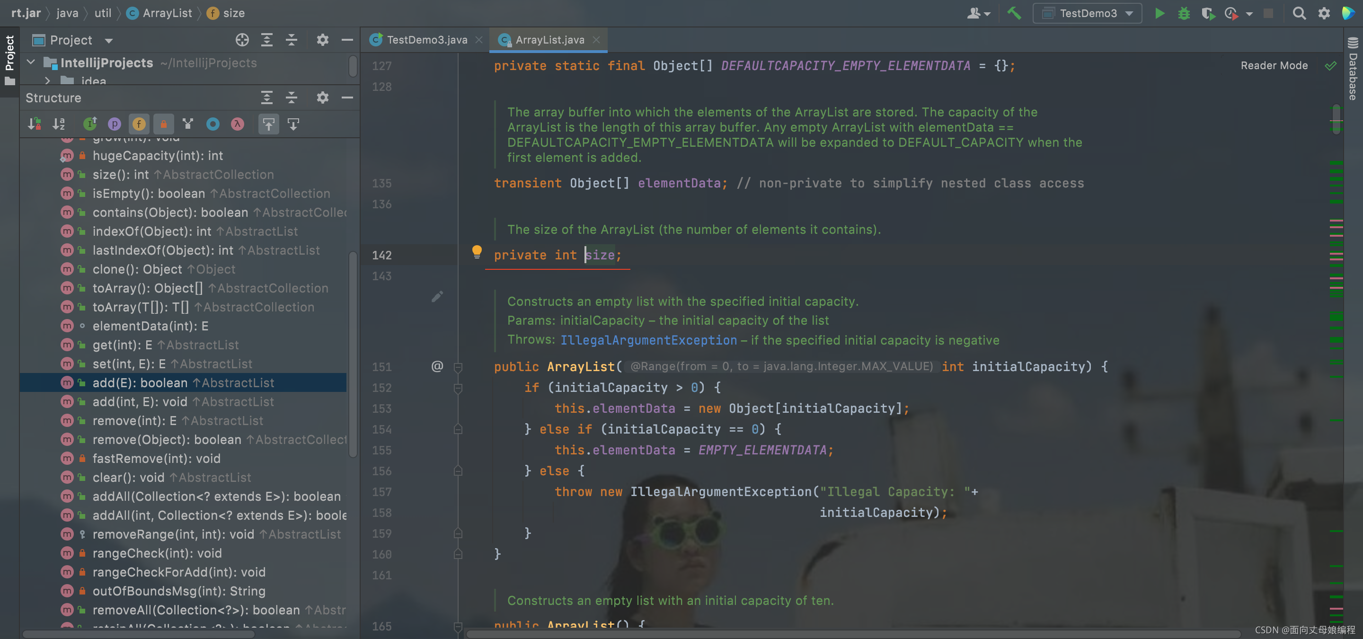Build project with hammer icon

click(x=1013, y=13)
